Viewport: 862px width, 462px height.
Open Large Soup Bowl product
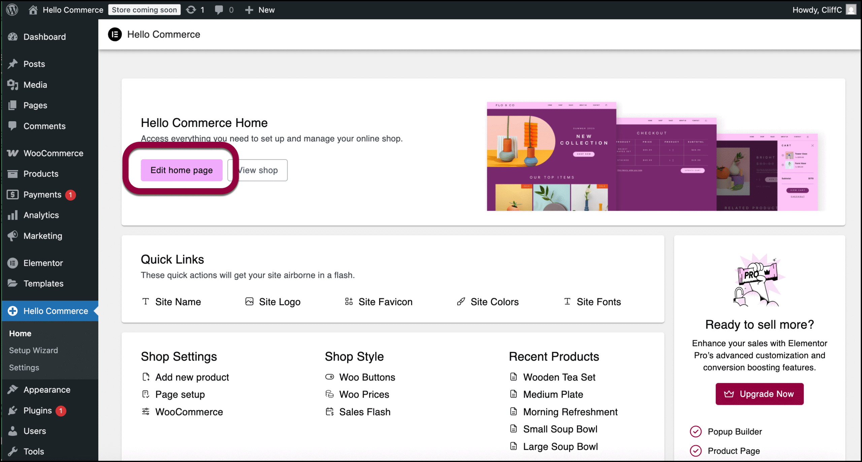point(554,447)
